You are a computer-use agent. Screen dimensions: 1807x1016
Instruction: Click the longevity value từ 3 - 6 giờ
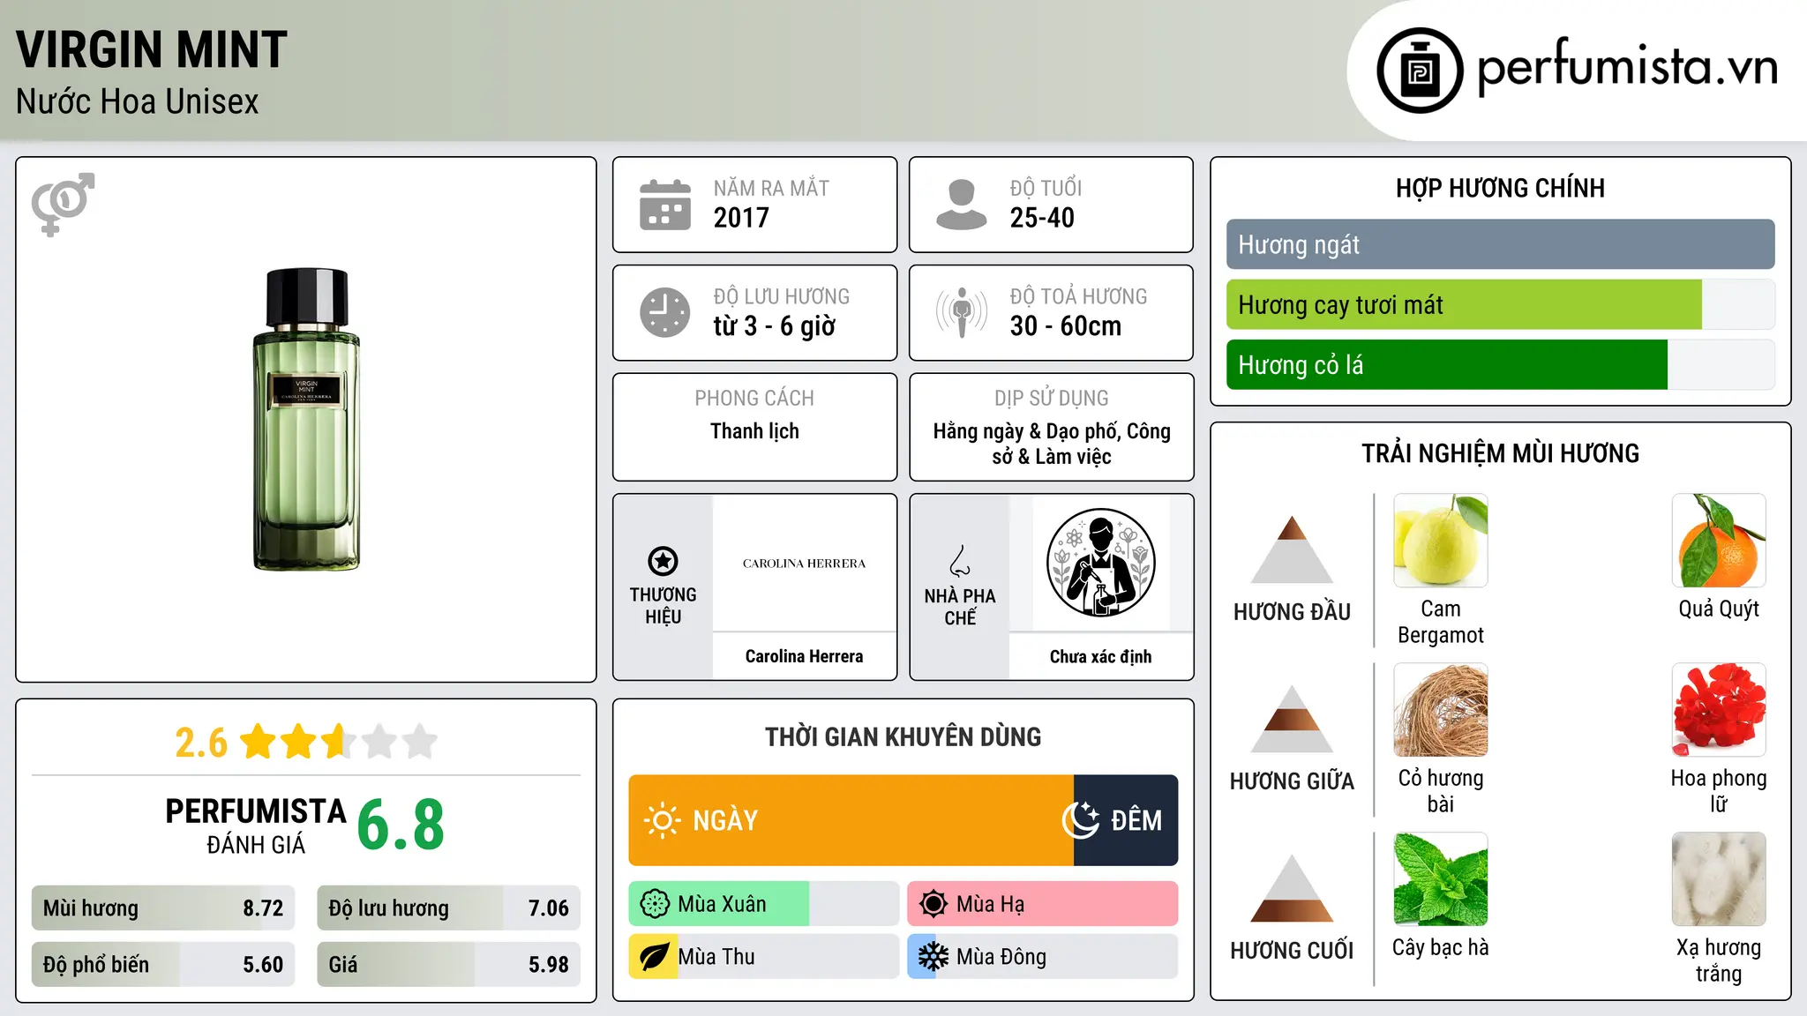pyautogui.click(x=774, y=326)
